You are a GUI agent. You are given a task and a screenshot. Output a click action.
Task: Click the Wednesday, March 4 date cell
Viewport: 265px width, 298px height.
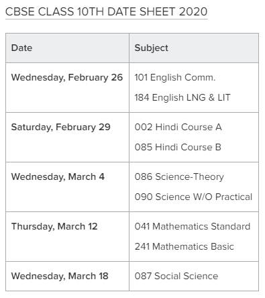pyautogui.click(x=67, y=187)
